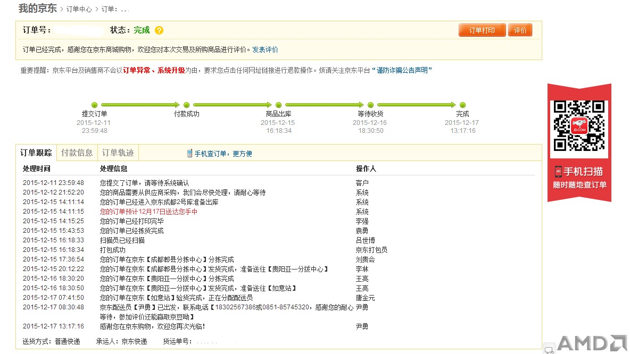Click the timestamp 2015-12-17 13:17:16

pos(53,326)
